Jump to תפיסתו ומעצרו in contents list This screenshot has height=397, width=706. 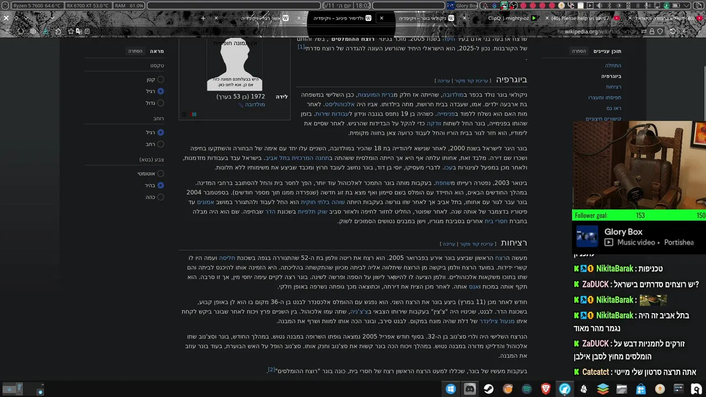pos(605,98)
